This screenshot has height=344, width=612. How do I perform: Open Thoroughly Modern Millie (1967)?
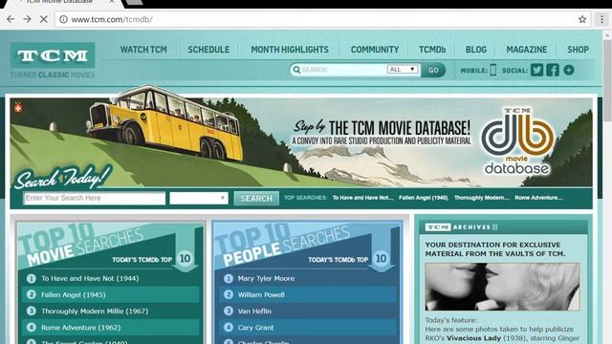point(95,312)
